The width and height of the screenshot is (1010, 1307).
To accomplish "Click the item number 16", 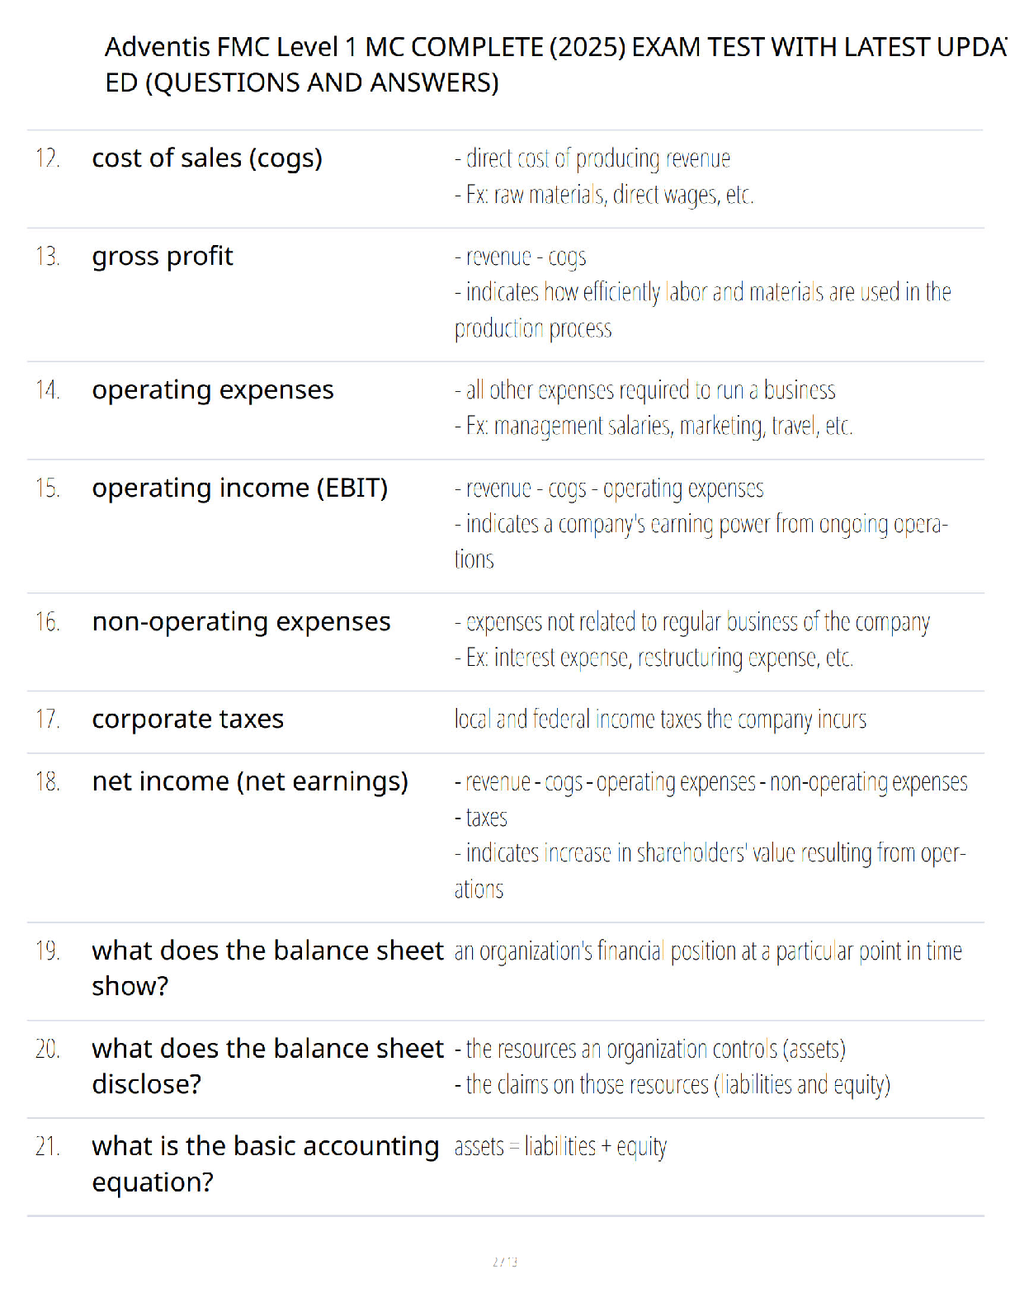I will (x=48, y=621).
